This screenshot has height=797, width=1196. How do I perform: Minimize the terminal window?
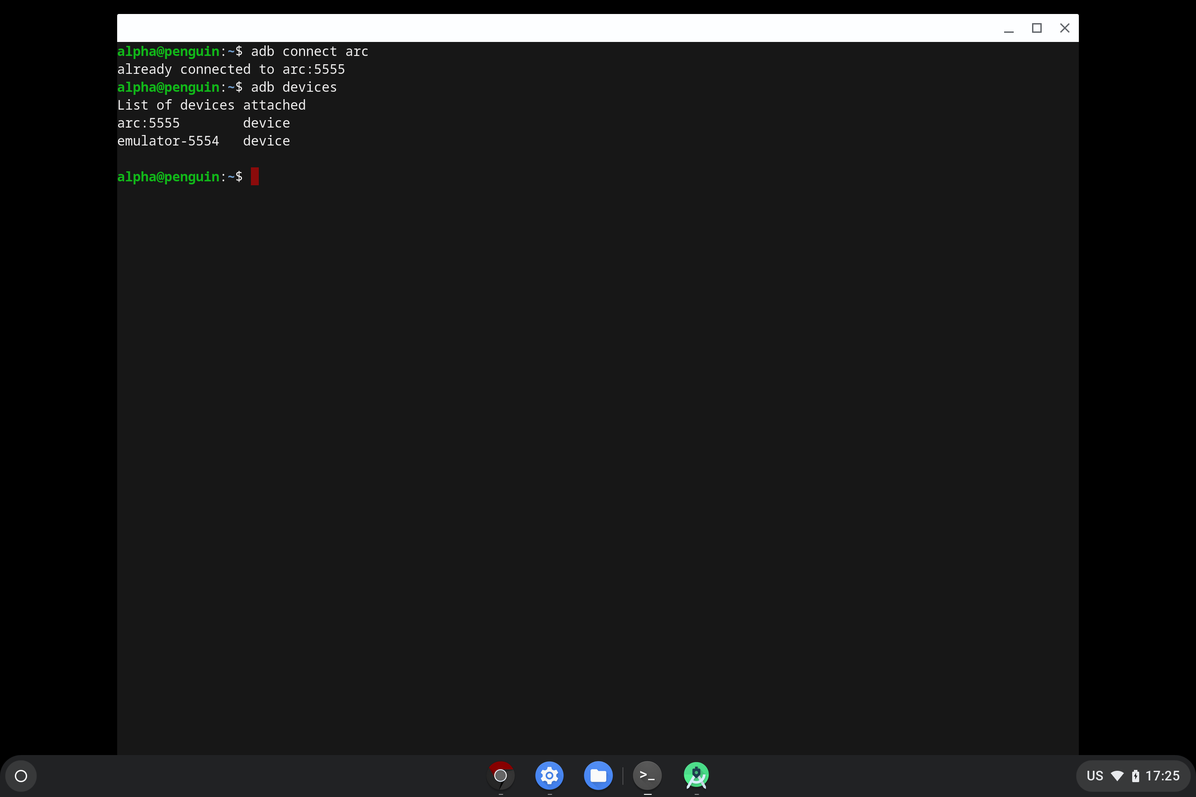pos(1009,28)
